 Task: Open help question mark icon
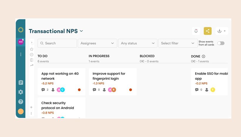(x=21, y=102)
